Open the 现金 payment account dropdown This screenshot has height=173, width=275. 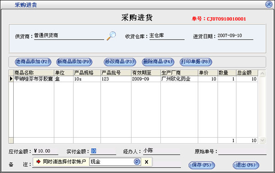(x=137, y=162)
